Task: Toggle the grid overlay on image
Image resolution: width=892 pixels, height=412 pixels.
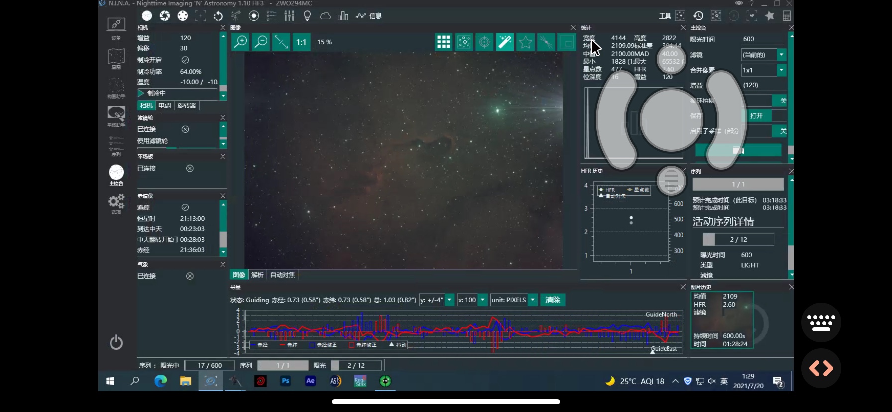Action: click(x=444, y=42)
